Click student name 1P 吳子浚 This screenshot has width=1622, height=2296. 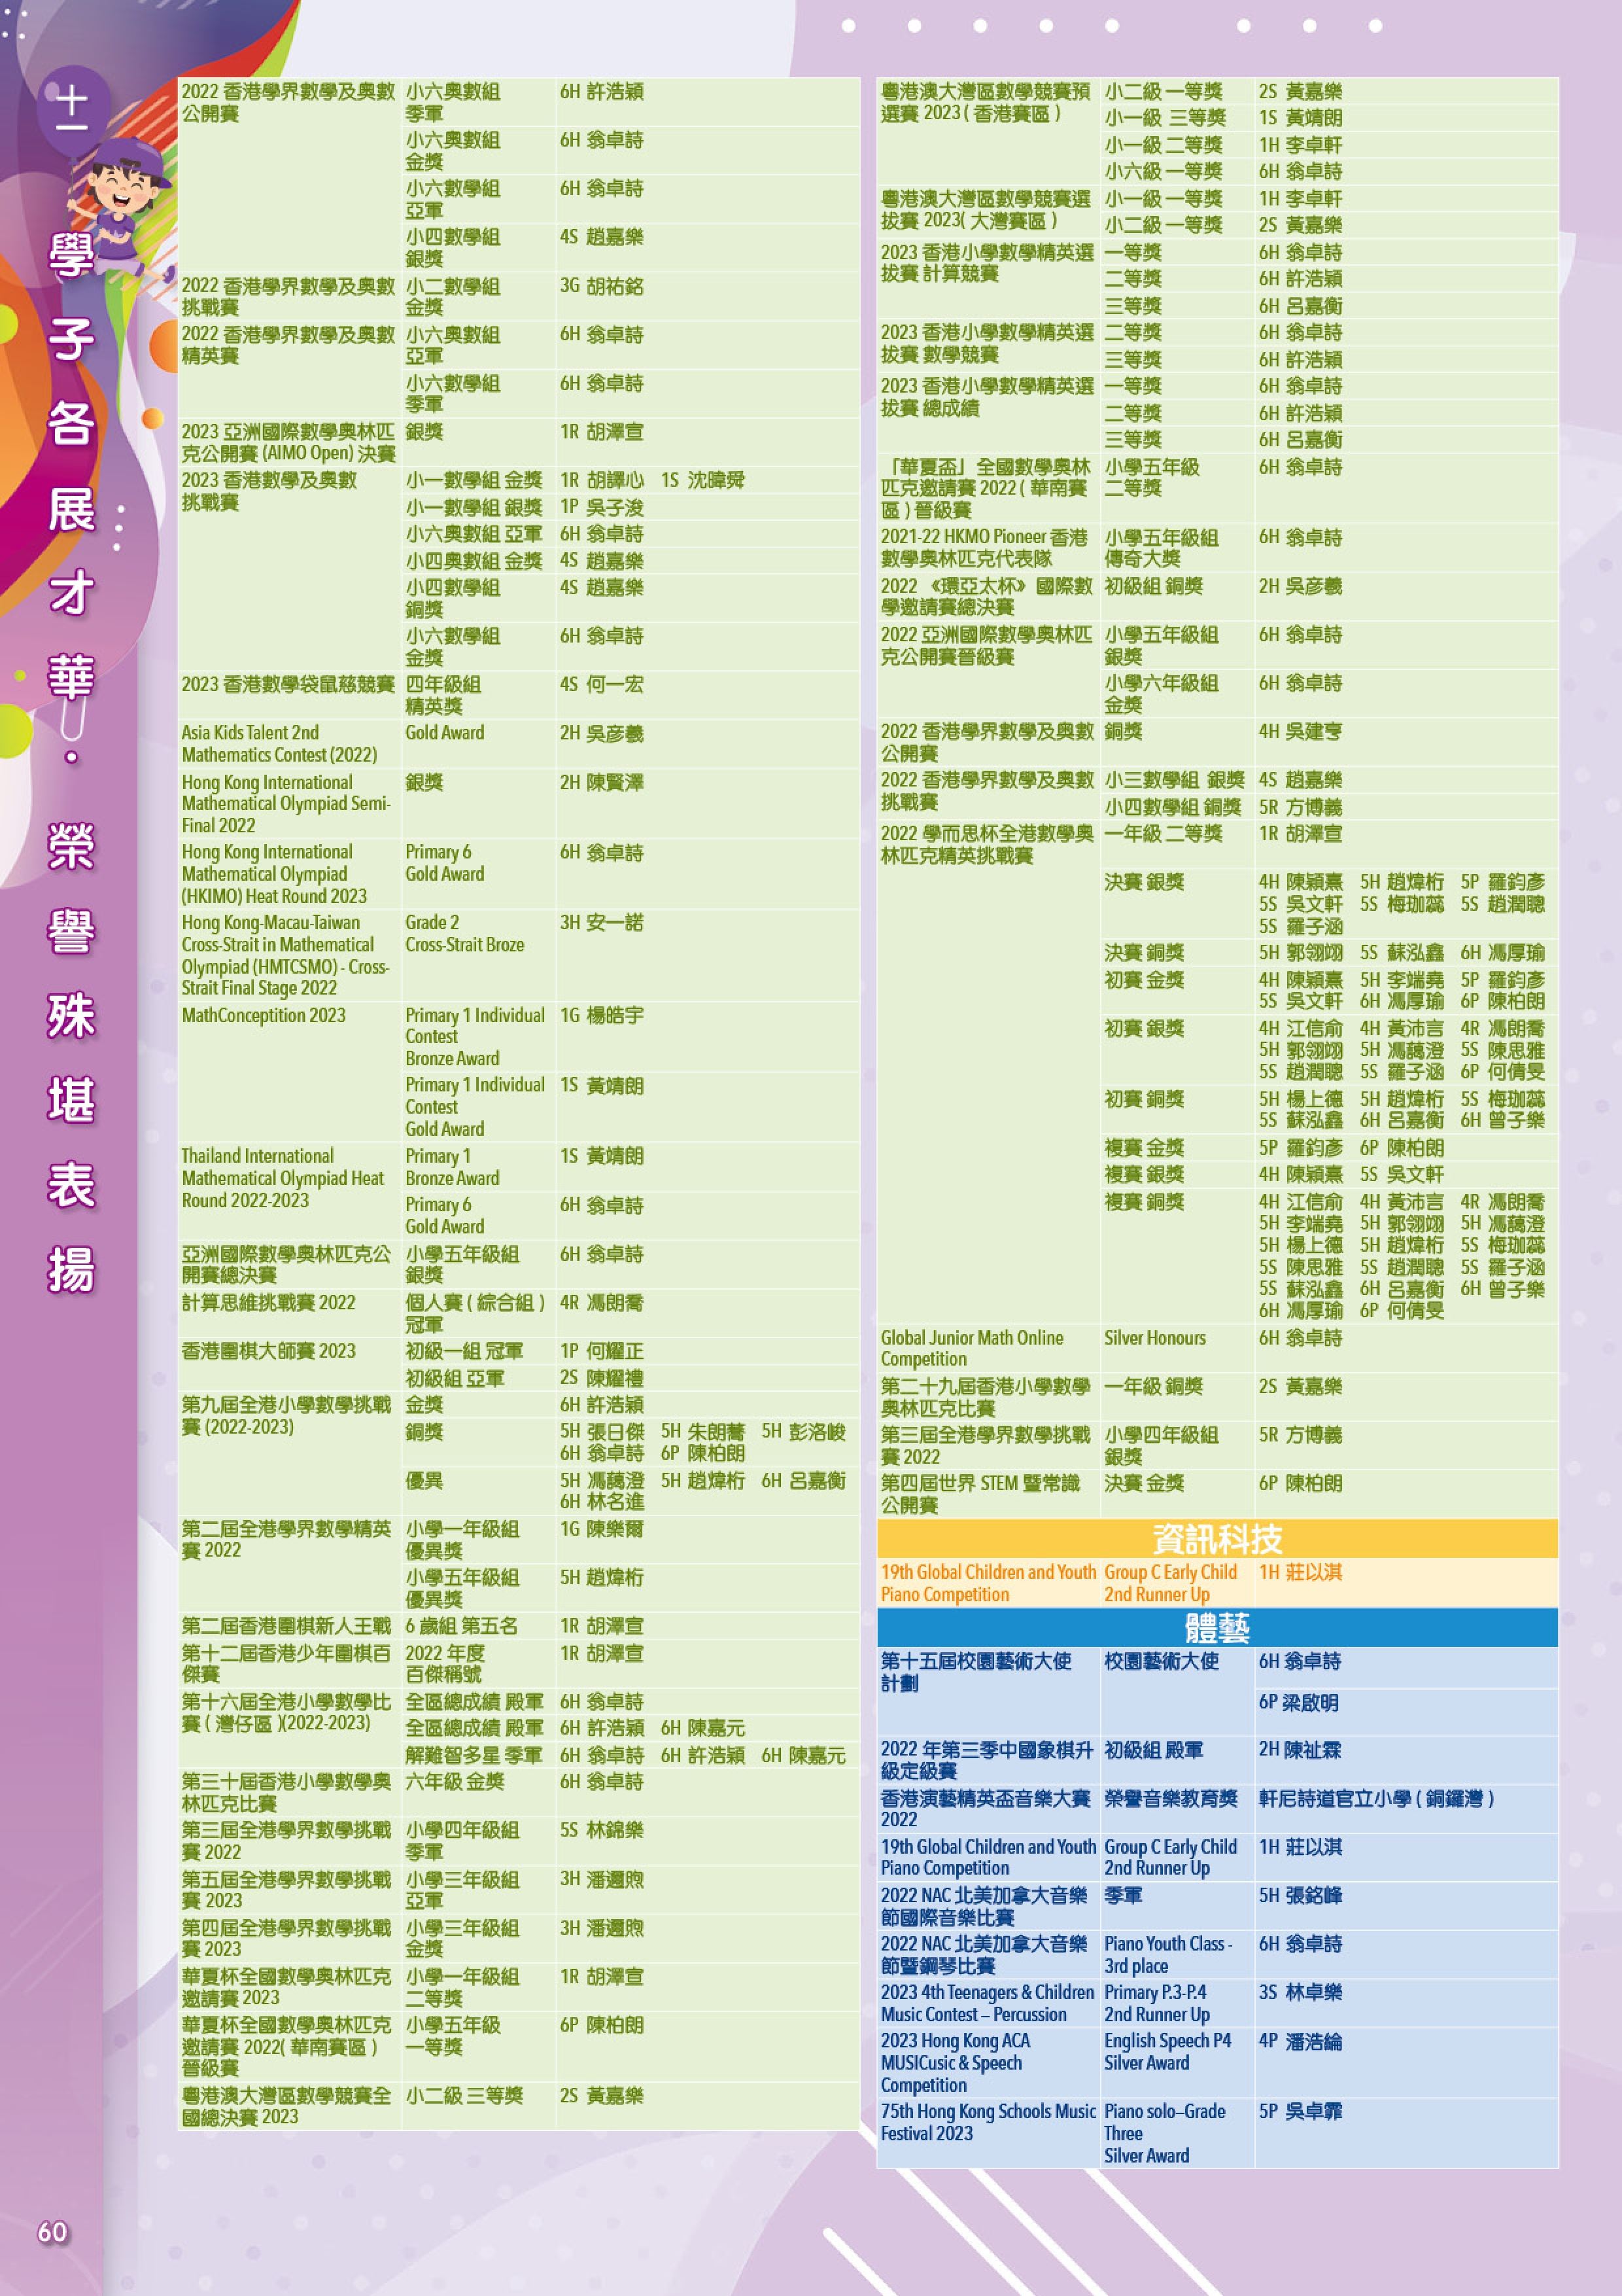(600, 508)
